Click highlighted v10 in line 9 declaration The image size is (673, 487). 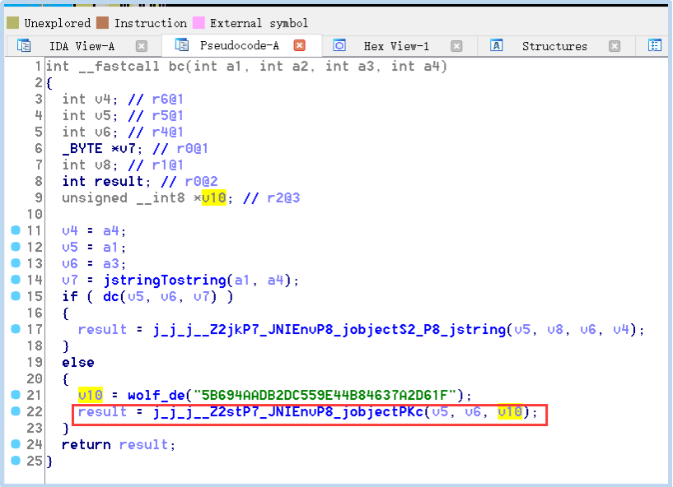point(213,197)
